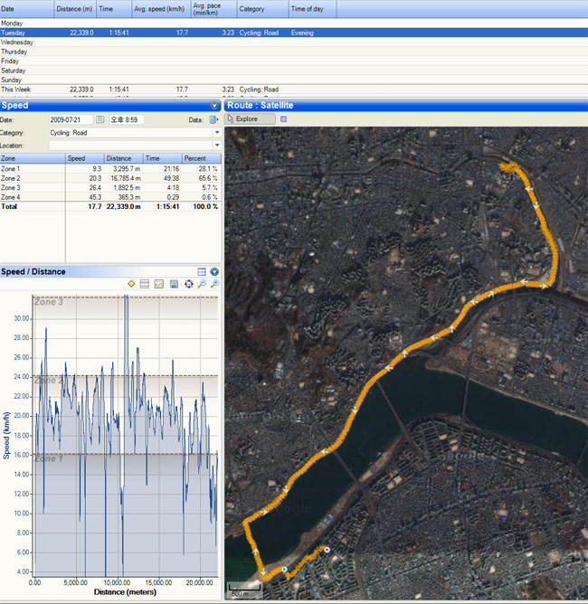Toggle the Speed / Distance panel layout icon

tap(202, 271)
